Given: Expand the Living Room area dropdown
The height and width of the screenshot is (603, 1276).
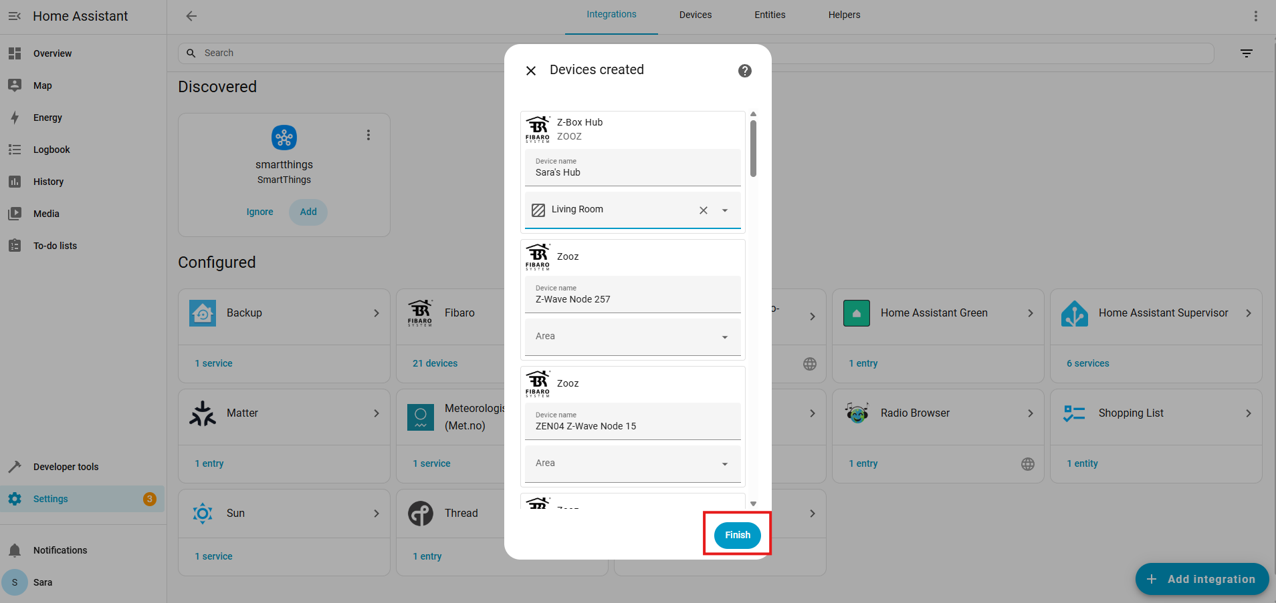Looking at the screenshot, I should pos(725,210).
